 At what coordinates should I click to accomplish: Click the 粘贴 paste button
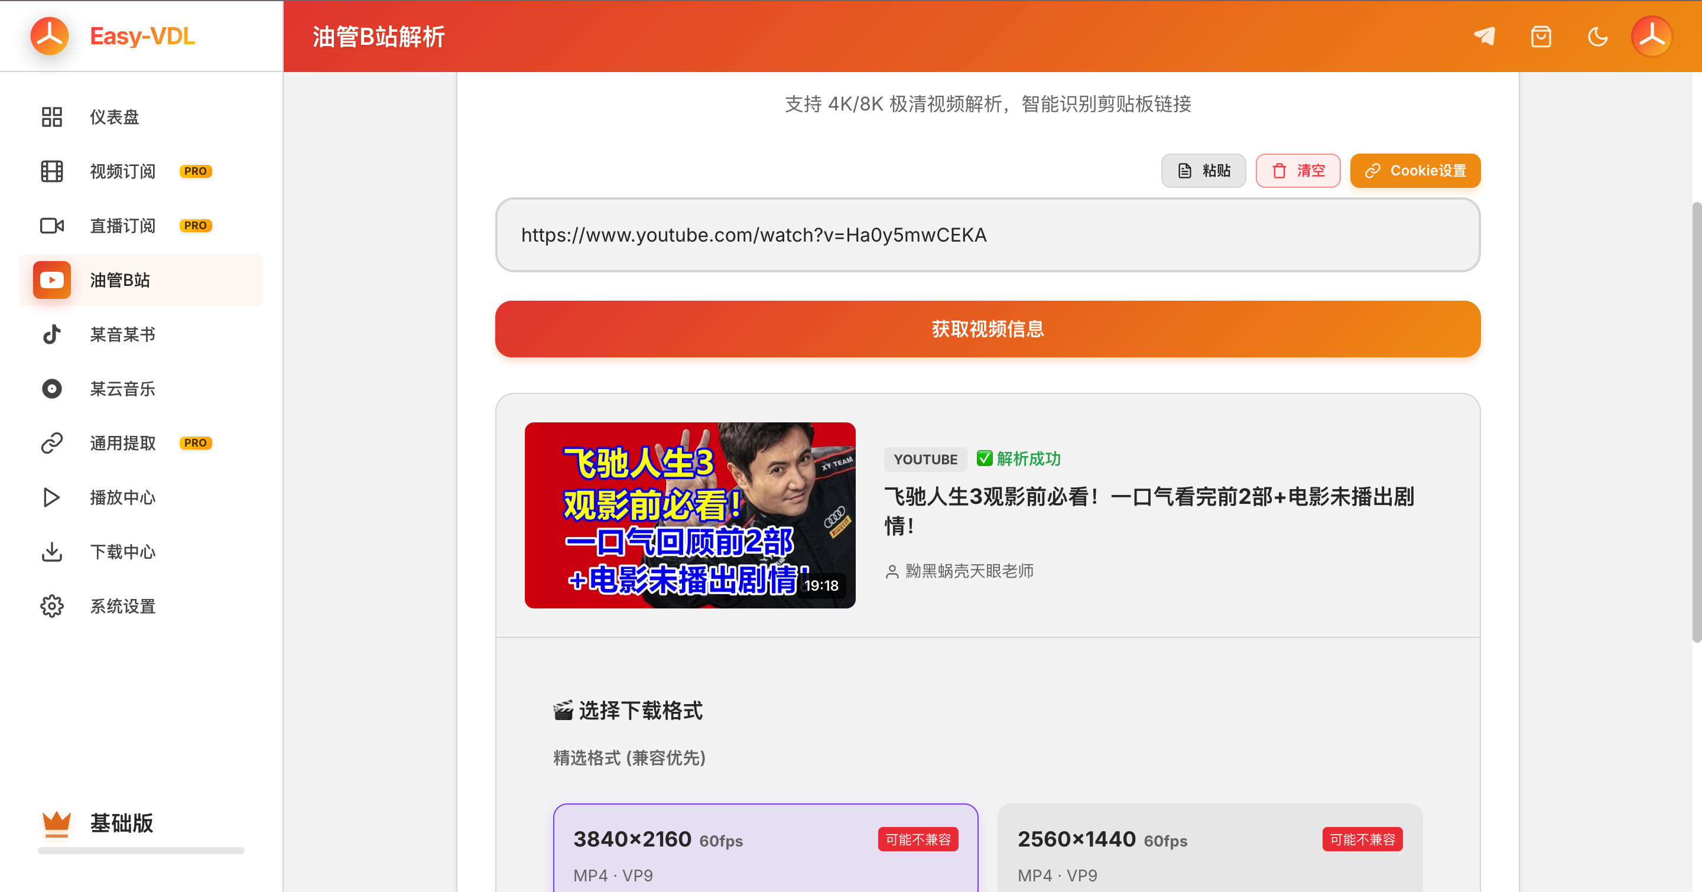1203,171
